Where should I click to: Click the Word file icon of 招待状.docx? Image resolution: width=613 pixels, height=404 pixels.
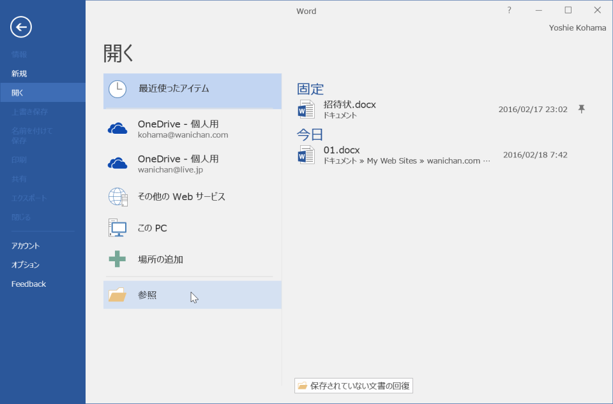tap(306, 109)
